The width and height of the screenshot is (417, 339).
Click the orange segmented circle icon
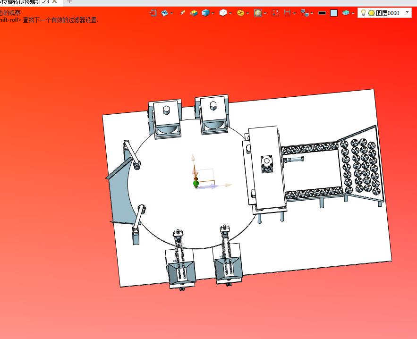[x=240, y=13]
